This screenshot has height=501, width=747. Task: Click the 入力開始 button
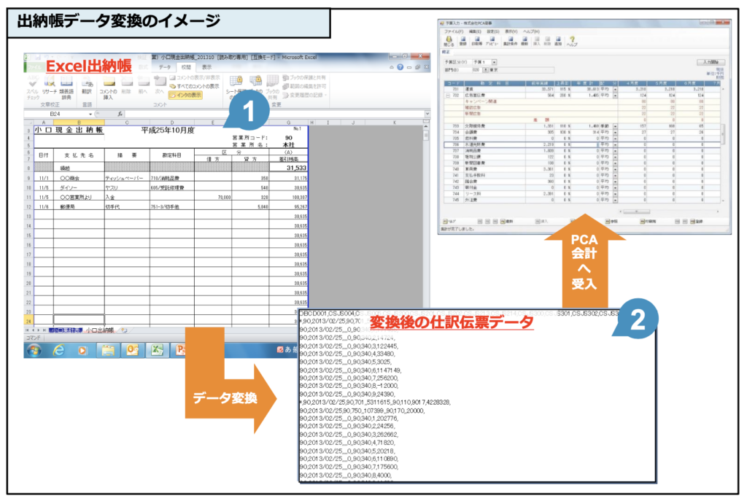[712, 63]
